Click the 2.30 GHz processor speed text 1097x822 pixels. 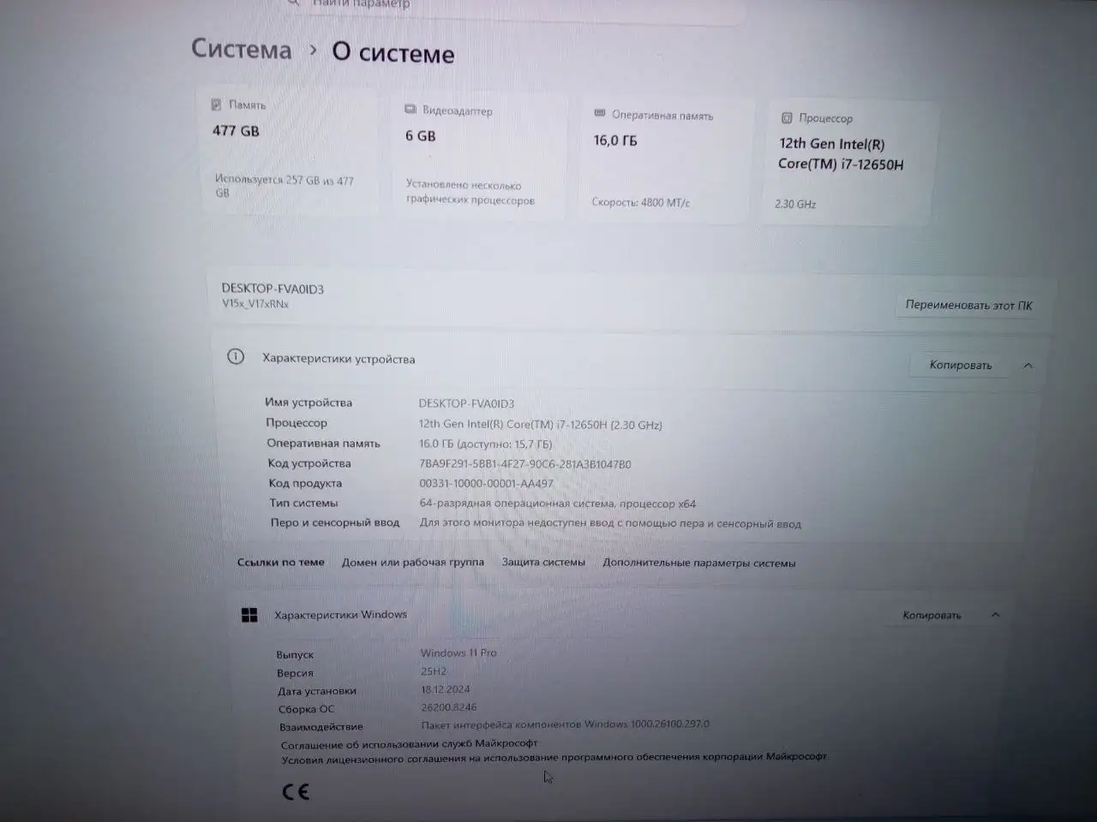click(x=795, y=204)
